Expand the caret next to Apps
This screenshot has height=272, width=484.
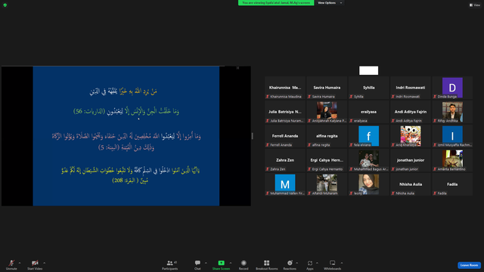point(317,263)
